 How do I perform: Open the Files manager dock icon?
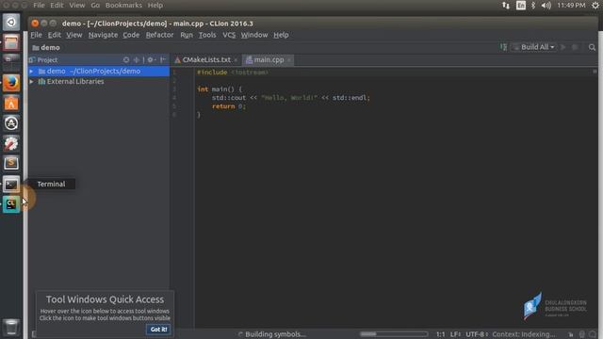point(11,42)
